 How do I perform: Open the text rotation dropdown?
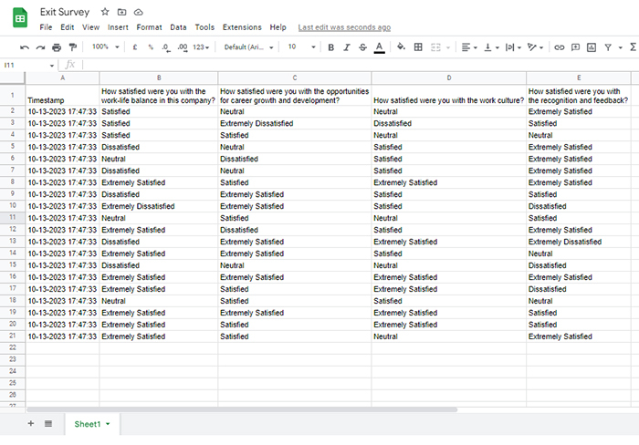click(535, 47)
